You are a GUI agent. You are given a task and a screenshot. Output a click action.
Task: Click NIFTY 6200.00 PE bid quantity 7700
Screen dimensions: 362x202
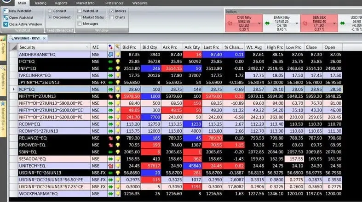pos(151,117)
